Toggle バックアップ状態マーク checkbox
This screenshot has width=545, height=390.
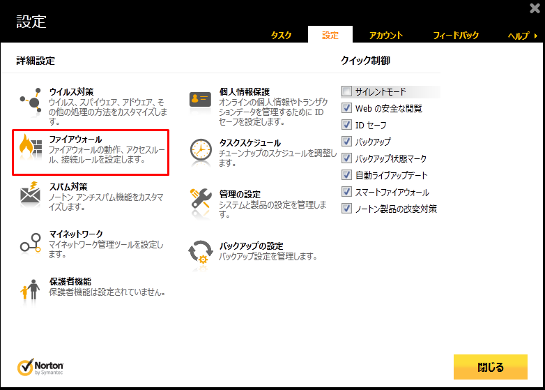pyautogui.click(x=346, y=158)
